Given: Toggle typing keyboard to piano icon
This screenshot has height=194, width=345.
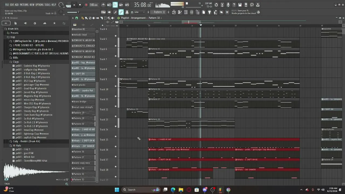Looking at the screenshot, I should click(103, 12).
